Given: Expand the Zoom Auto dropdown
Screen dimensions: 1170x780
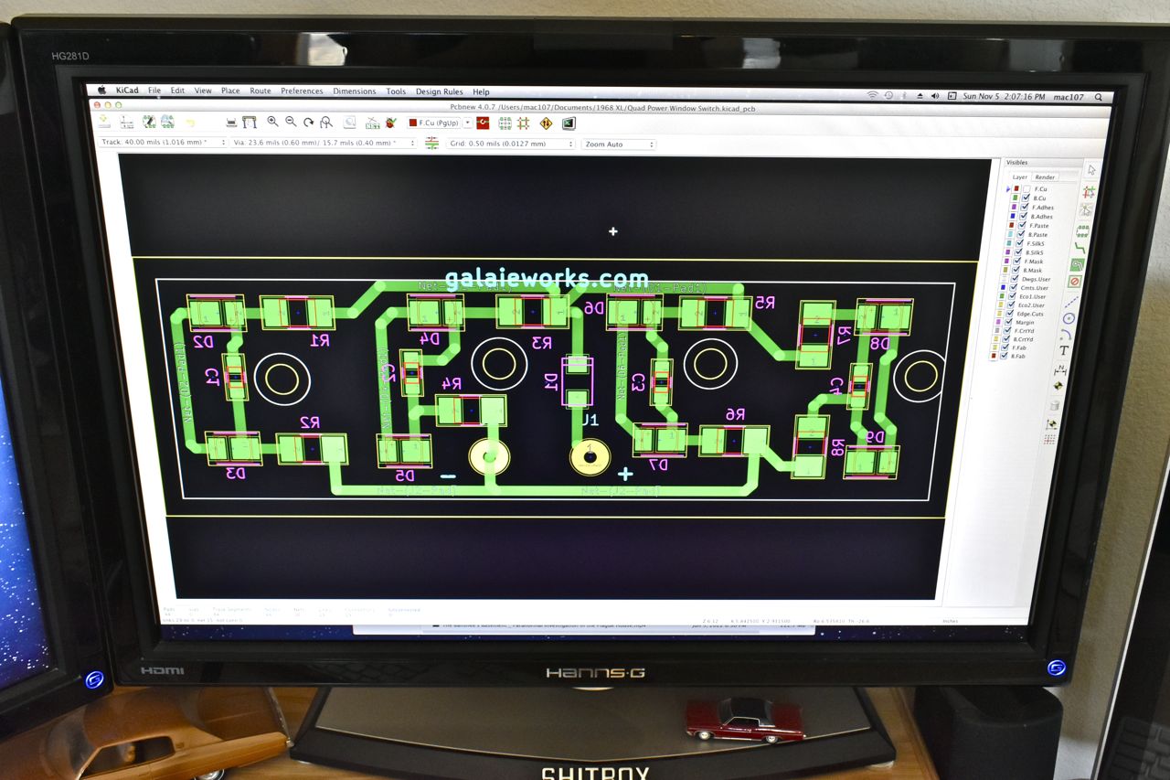Looking at the screenshot, I should click(619, 144).
